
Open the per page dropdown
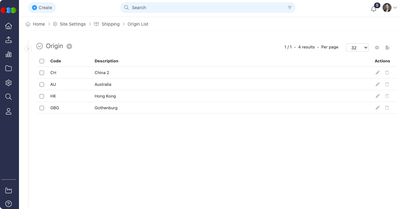click(357, 47)
